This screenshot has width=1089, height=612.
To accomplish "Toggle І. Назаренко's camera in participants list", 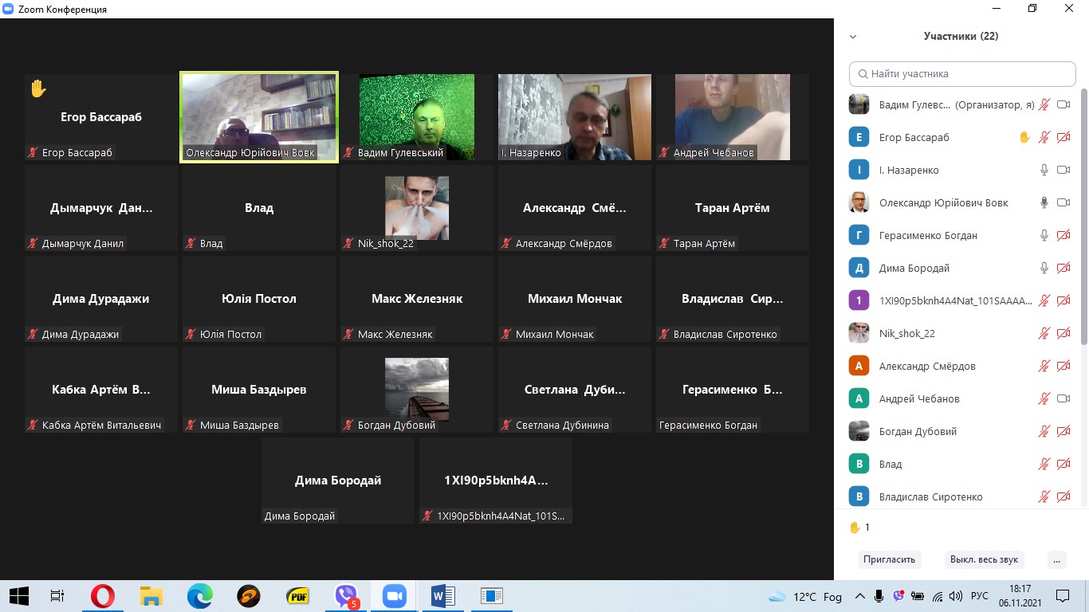I will pyautogui.click(x=1063, y=170).
